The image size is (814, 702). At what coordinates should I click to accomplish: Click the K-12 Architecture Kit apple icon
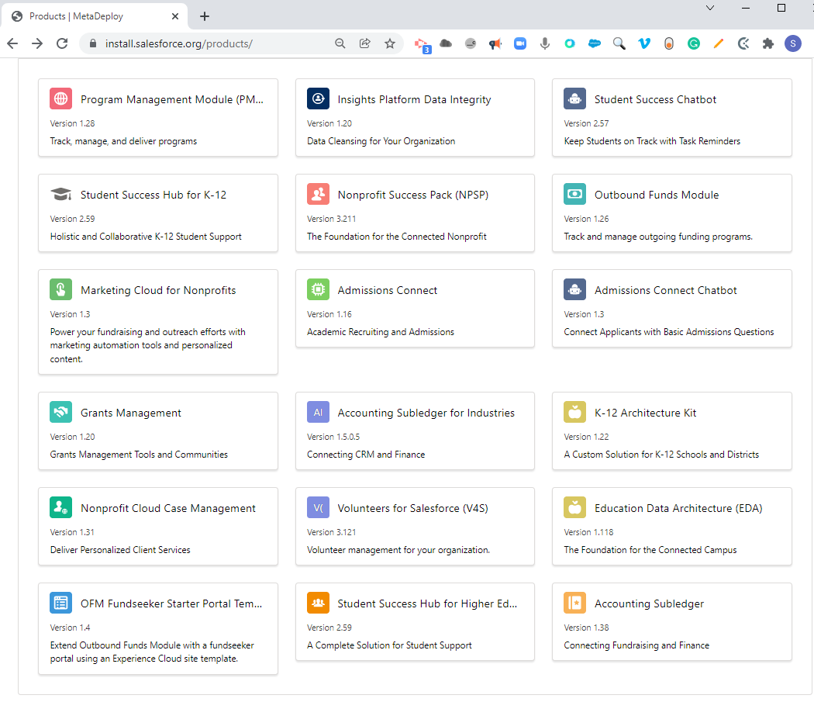(574, 412)
